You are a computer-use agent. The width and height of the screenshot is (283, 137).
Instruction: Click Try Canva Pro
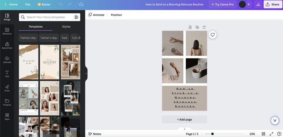click(x=222, y=4)
